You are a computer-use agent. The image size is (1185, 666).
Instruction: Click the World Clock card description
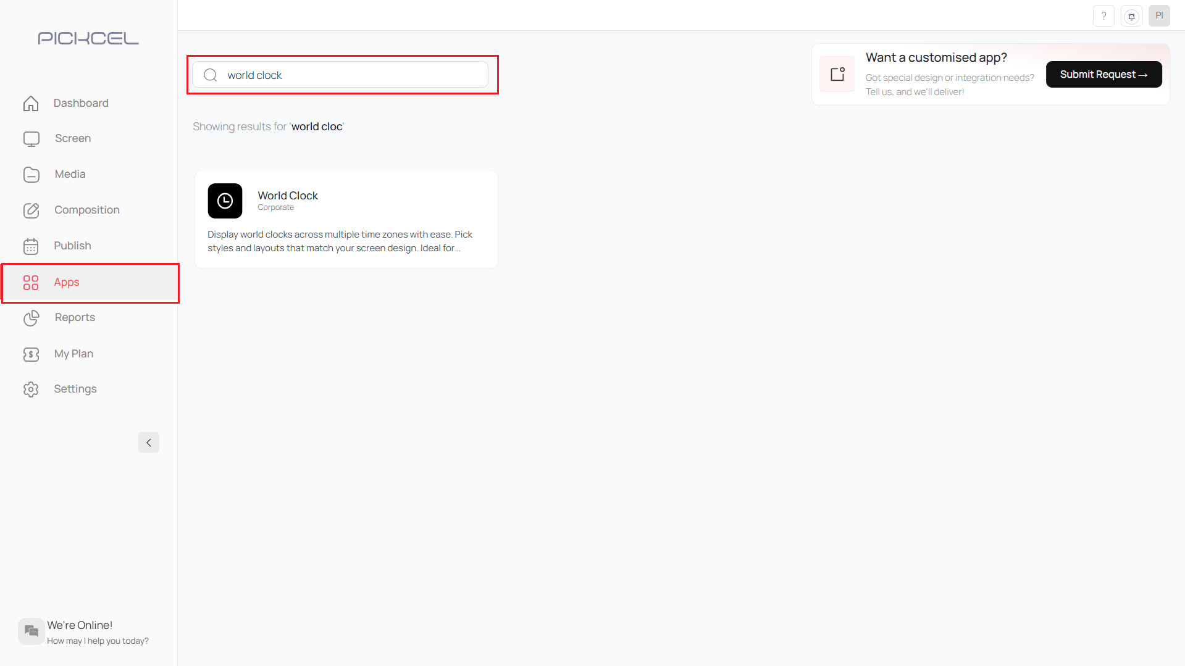click(x=340, y=241)
